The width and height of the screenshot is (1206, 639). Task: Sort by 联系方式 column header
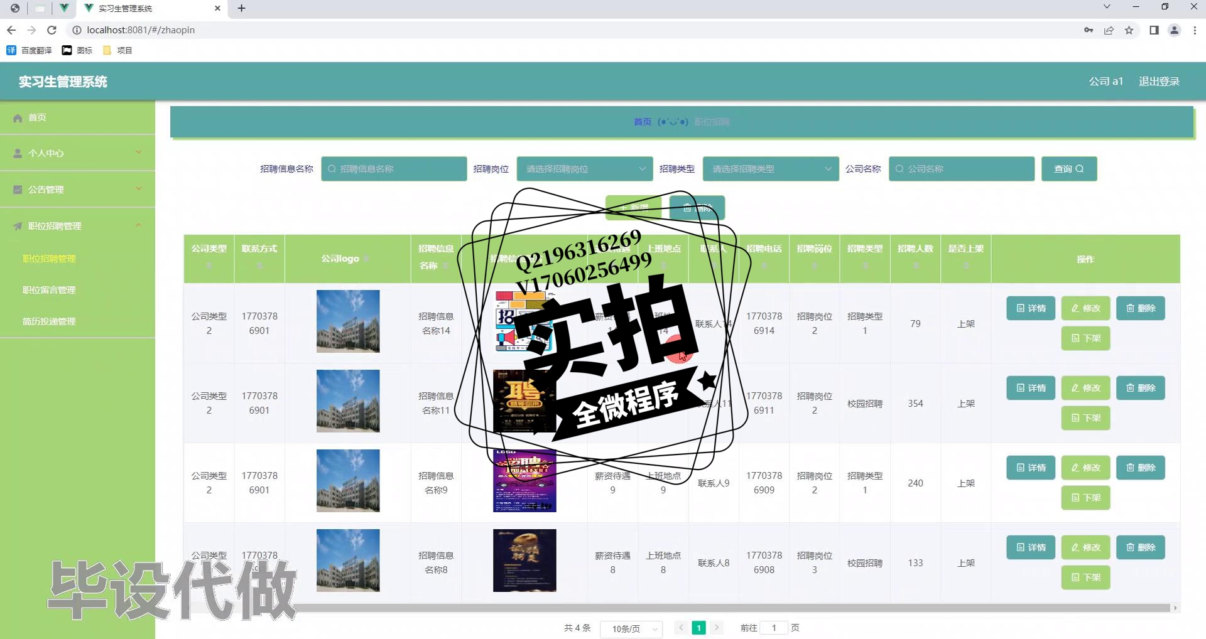pyautogui.click(x=259, y=259)
